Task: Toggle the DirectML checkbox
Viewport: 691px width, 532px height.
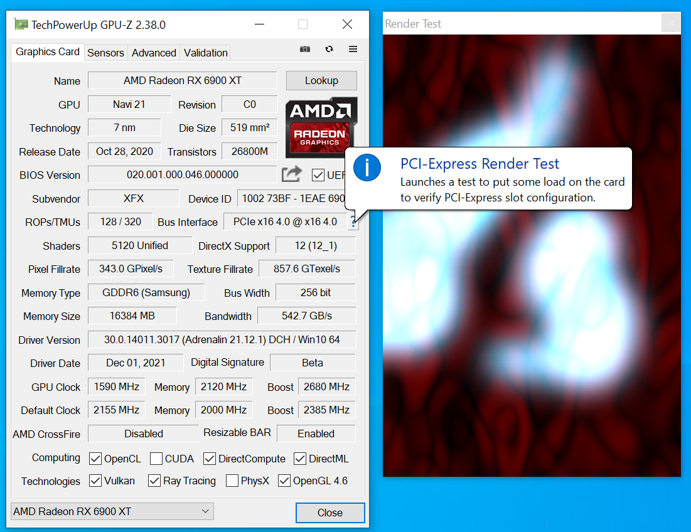Action: pos(300,459)
